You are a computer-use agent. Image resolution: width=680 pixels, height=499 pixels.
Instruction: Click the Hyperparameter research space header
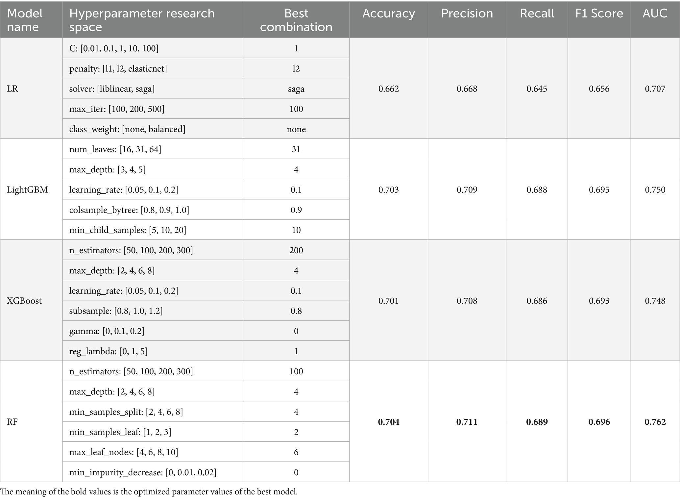pos(142,20)
